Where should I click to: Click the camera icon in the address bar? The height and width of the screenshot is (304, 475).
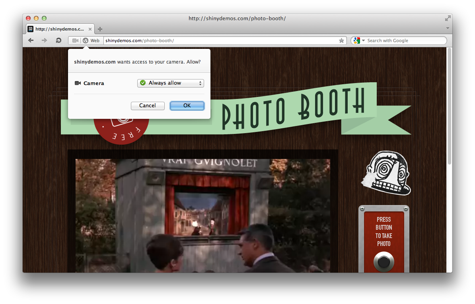pos(75,41)
